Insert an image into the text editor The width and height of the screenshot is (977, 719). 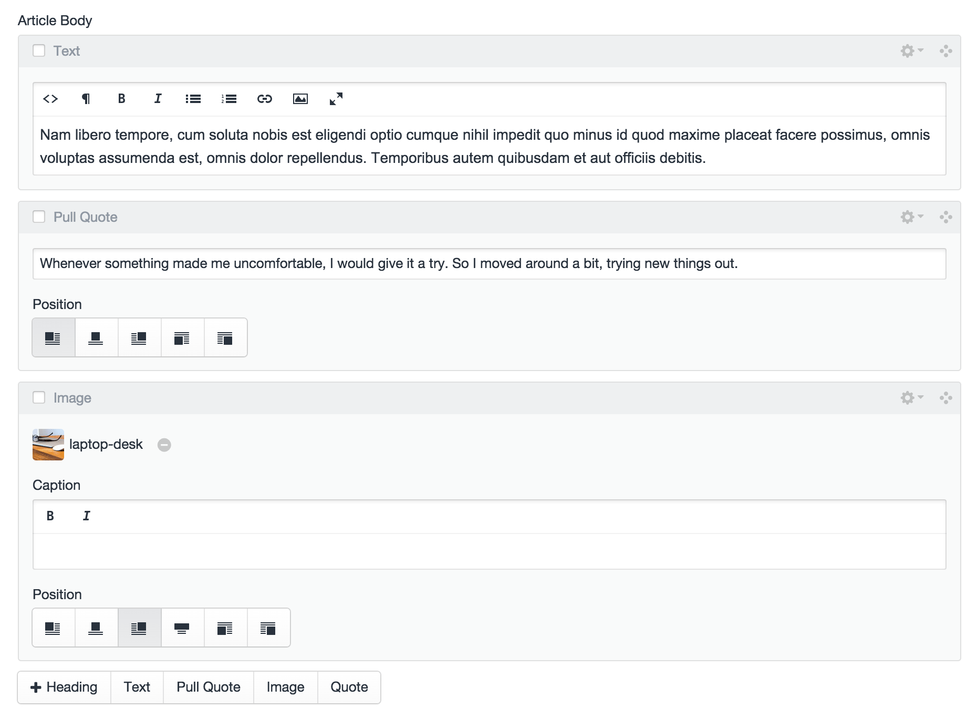[x=300, y=99]
